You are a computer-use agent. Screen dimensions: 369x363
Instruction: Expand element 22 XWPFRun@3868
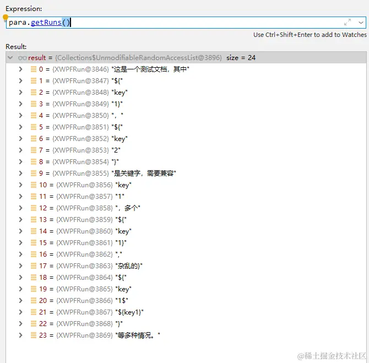(21, 323)
